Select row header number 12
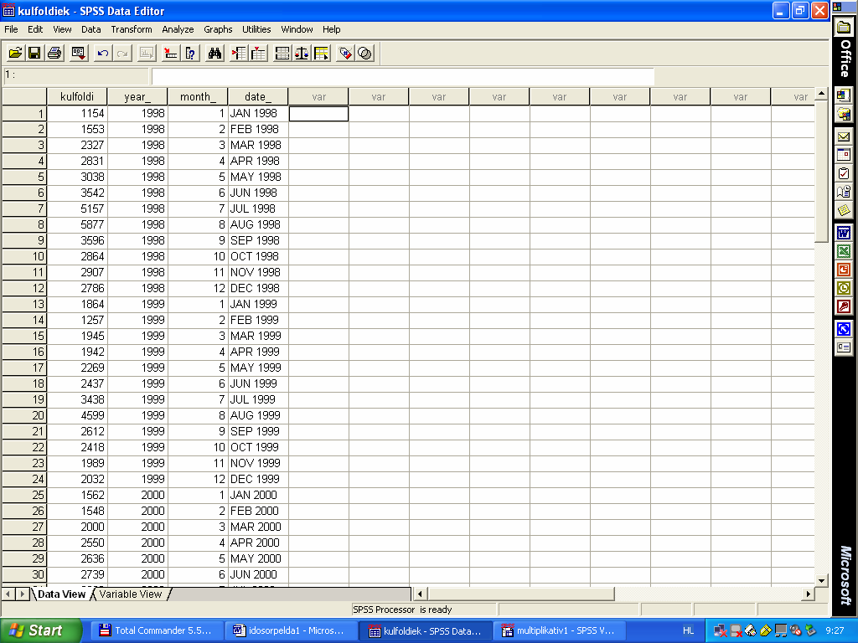This screenshot has height=643, width=858. point(24,288)
